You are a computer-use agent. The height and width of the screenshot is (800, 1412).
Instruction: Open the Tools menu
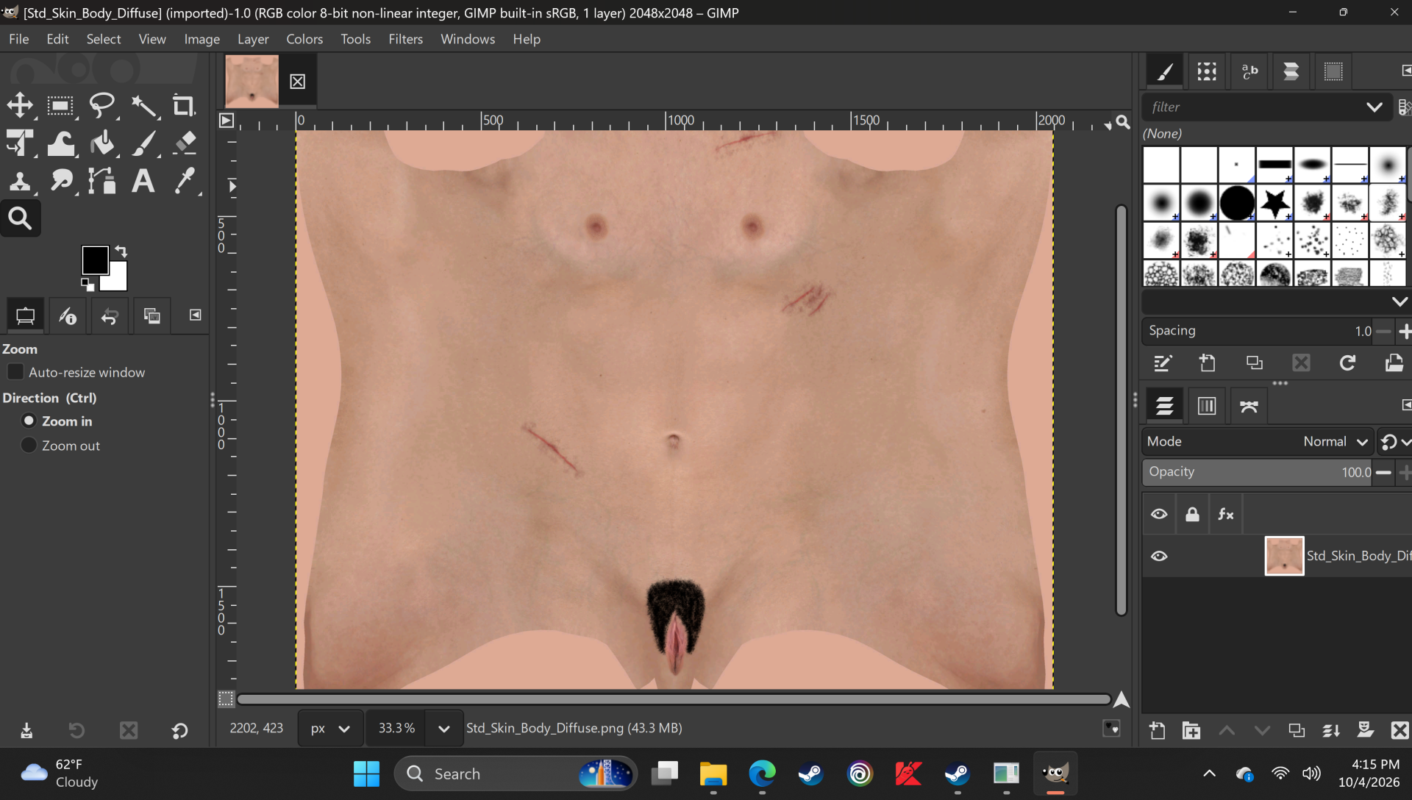coord(355,39)
